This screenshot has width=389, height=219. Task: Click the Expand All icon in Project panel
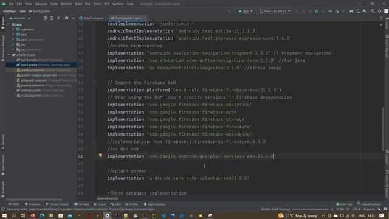click(x=52, y=18)
